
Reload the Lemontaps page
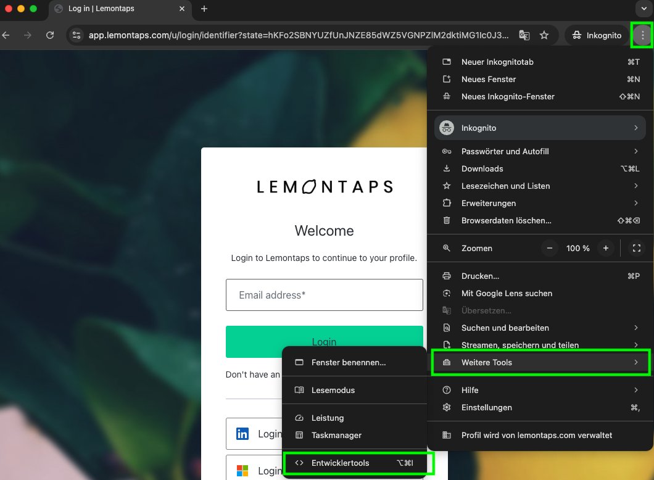(x=50, y=35)
